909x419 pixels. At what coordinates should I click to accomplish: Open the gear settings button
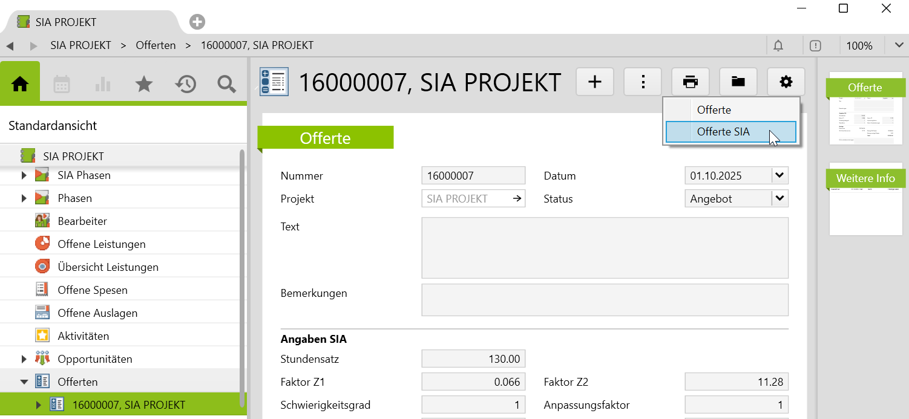786,82
